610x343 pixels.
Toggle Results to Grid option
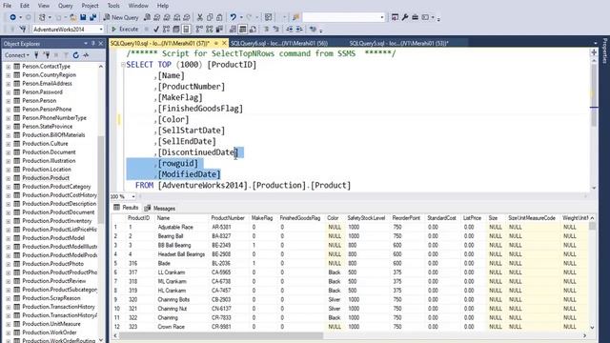242,29
